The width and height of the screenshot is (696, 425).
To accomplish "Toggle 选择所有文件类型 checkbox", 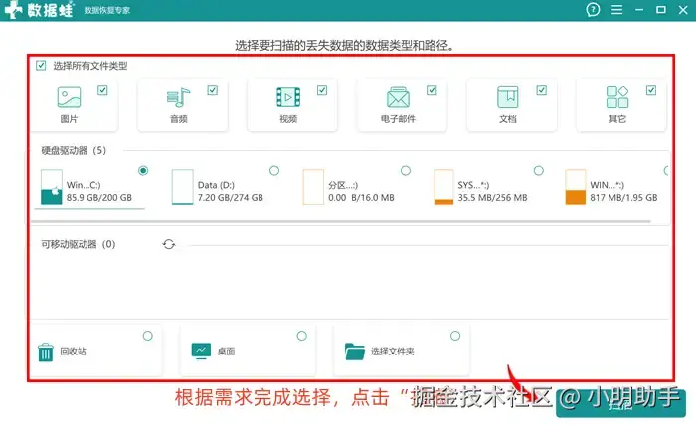I will click(41, 66).
